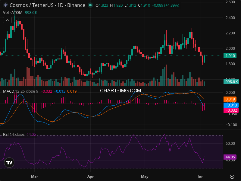Image resolution: width=241 pixels, height=181 pixels.
Task: Select the MACD 12 26 close 9 legend
Action: (x=20, y=91)
